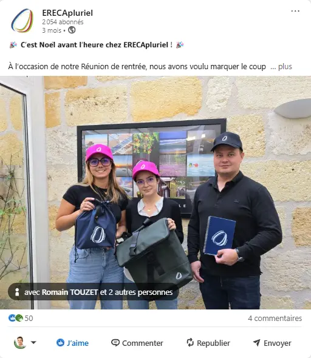Click the Envoyer button
311x358 pixels.
point(272,343)
